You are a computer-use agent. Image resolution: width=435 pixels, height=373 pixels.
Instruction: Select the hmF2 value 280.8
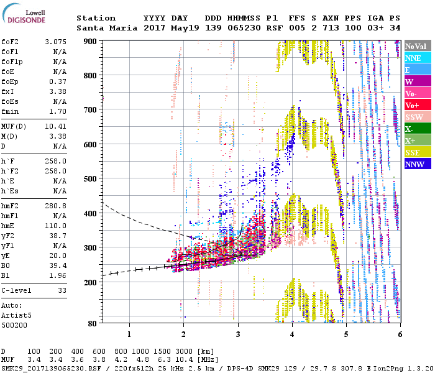tap(55, 206)
